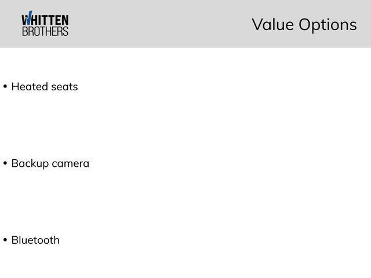Click the word camera
The height and width of the screenshot is (278, 371).
[x=70, y=163]
